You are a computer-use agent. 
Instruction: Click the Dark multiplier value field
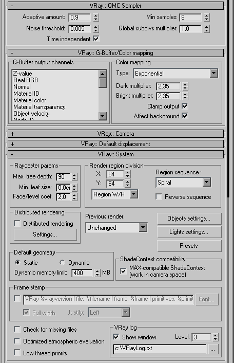168,86
